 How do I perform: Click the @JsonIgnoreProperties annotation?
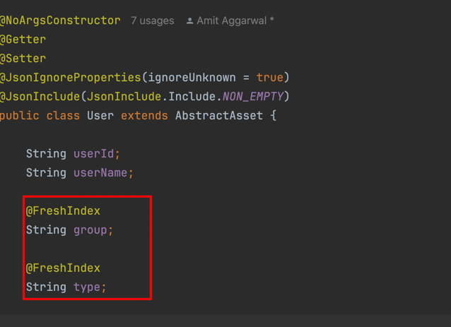pos(70,77)
